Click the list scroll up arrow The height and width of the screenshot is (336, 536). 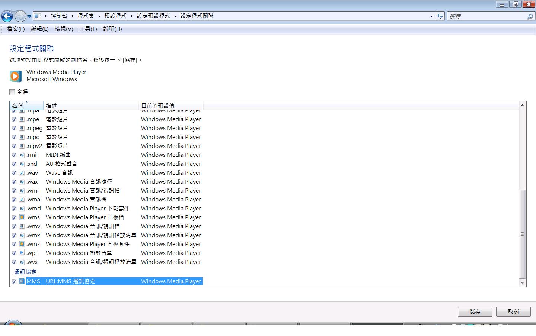[x=522, y=105]
